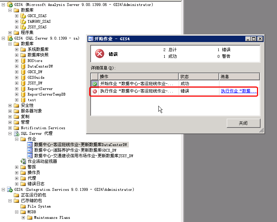
Task: Collapse the Analysis Server GIS4 node
Action: 4,5
